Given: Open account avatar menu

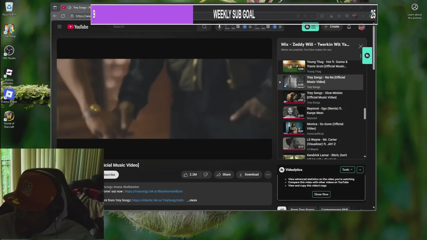Looking at the screenshot, I should point(362,27).
